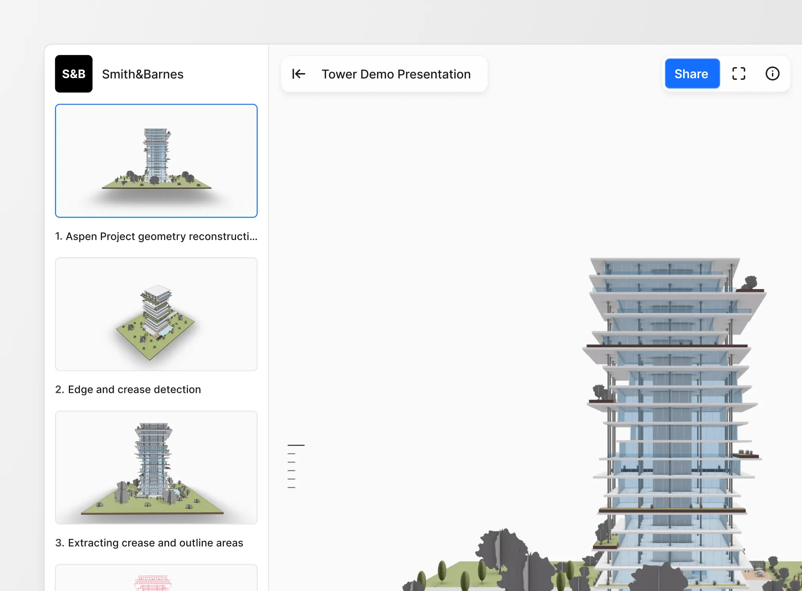
Task: Jump to the fourth slide indicator dash
Action: (x=292, y=471)
